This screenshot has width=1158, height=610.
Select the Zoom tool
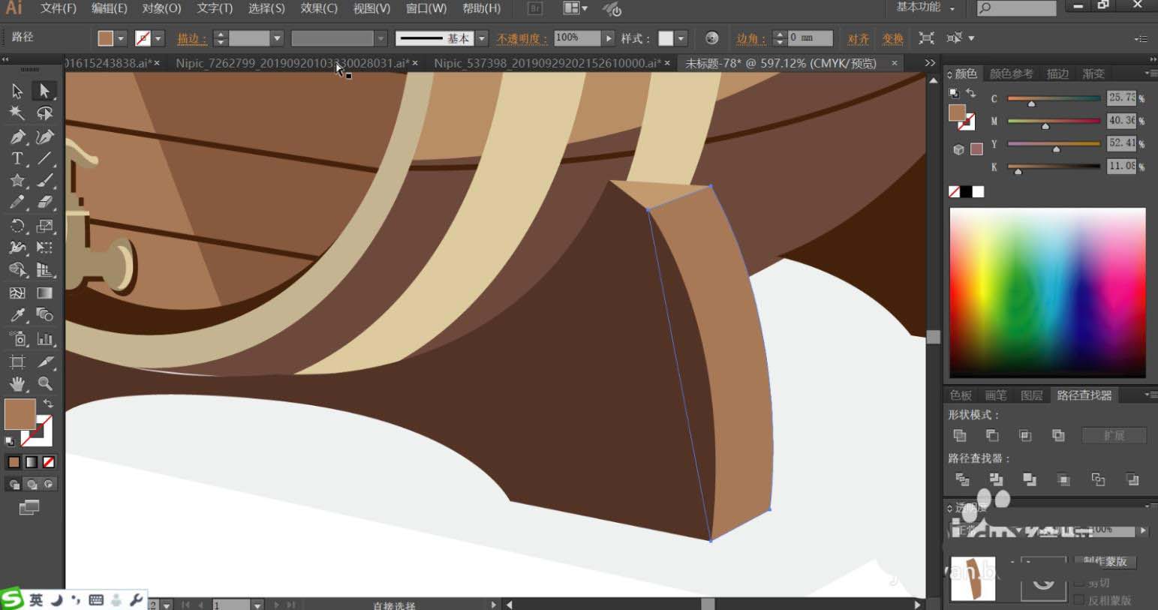click(44, 384)
